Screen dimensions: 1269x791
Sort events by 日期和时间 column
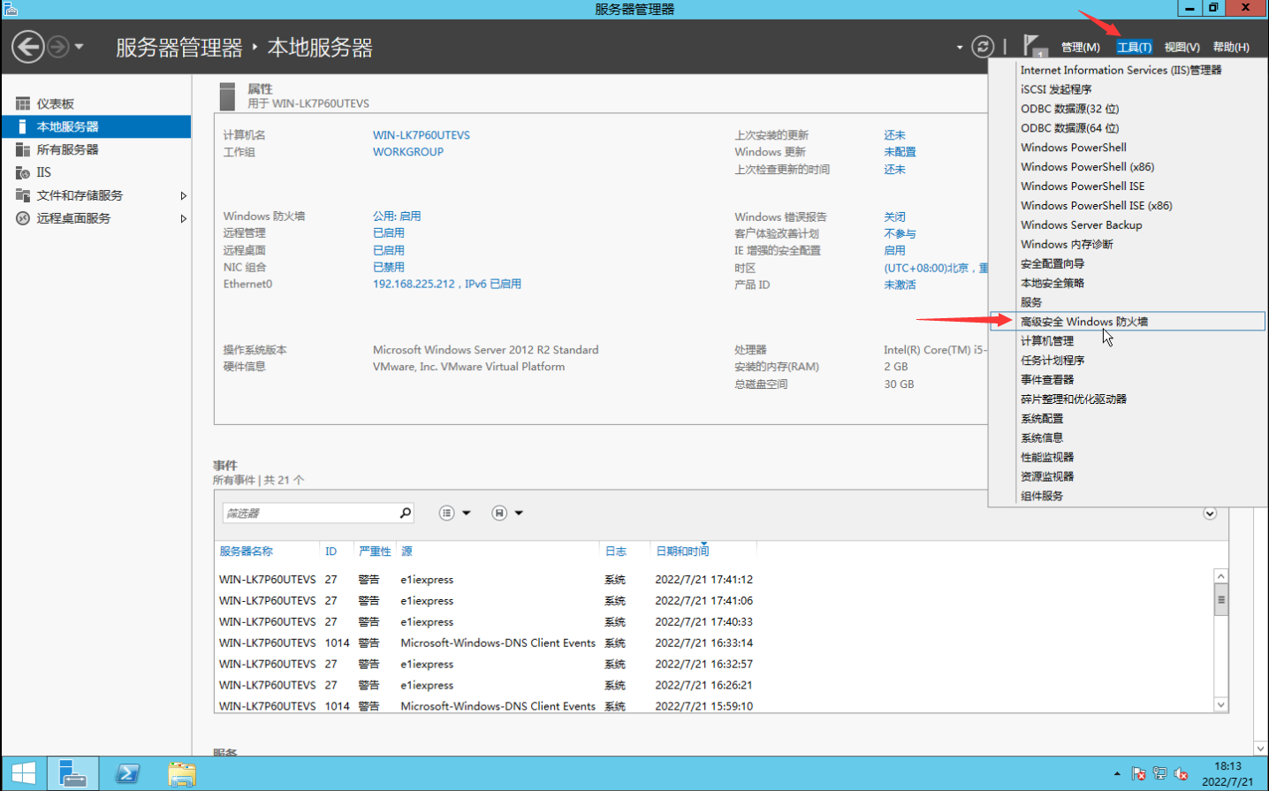coord(682,551)
